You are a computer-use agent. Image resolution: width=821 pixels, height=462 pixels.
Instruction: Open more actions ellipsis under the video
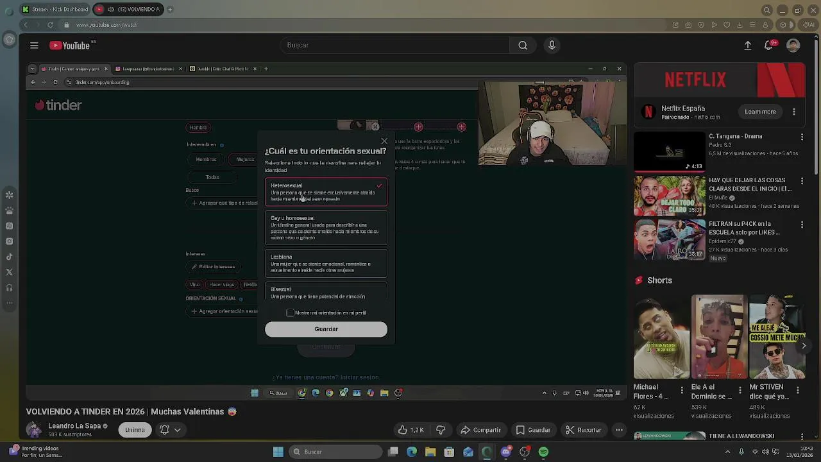pyautogui.click(x=619, y=430)
